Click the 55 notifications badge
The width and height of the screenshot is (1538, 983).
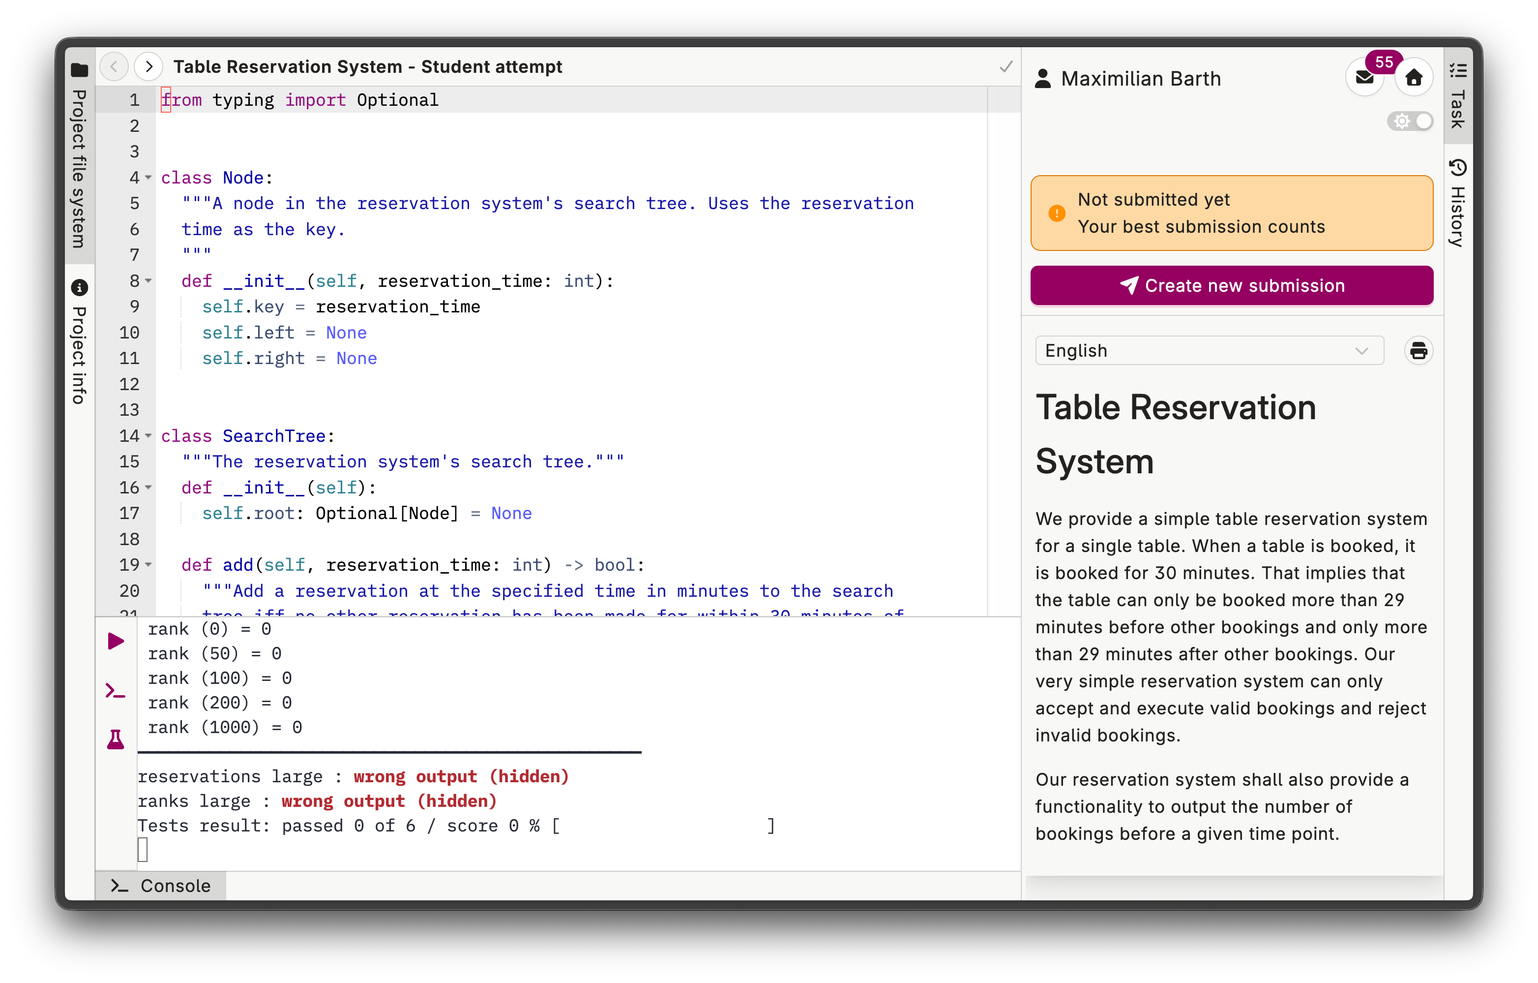tap(1384, 62)
